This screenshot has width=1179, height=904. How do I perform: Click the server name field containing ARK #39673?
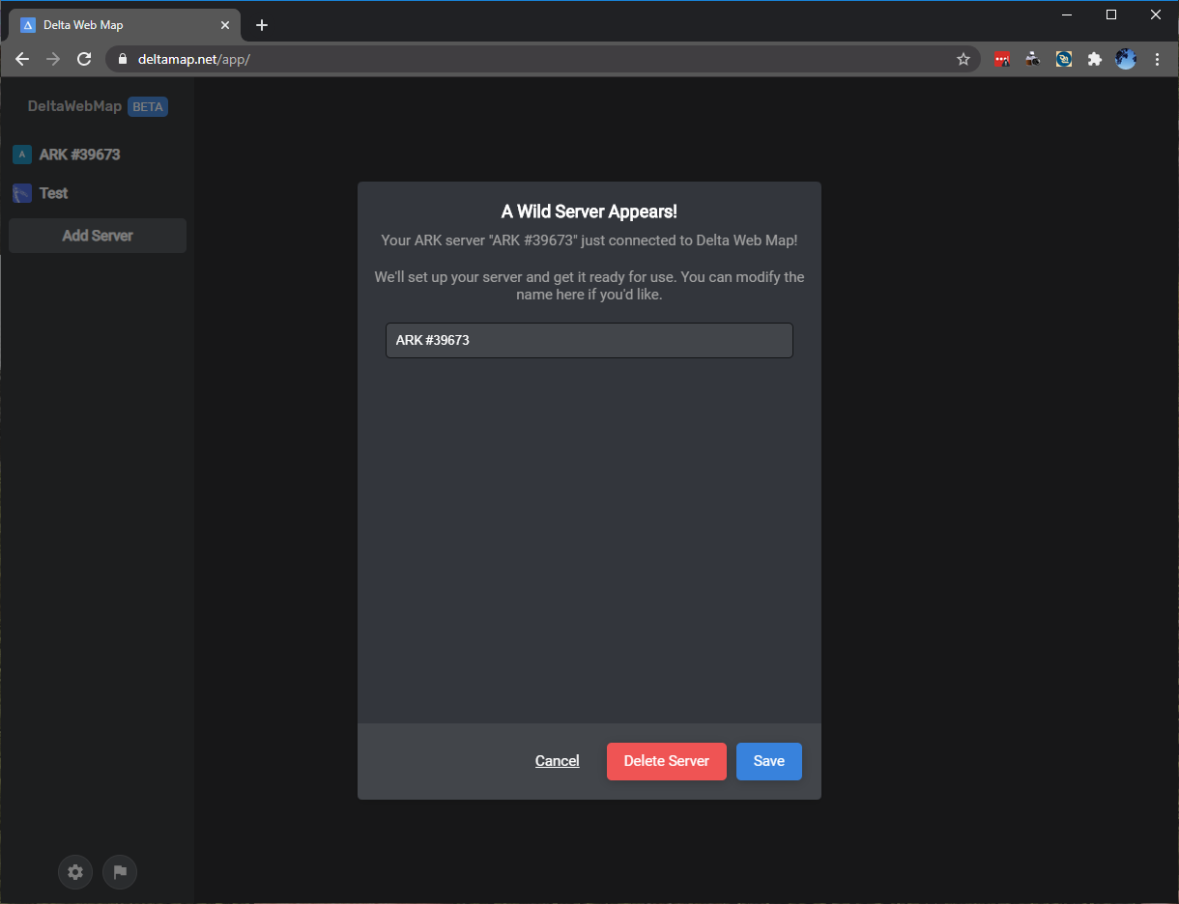click(589, 341)
